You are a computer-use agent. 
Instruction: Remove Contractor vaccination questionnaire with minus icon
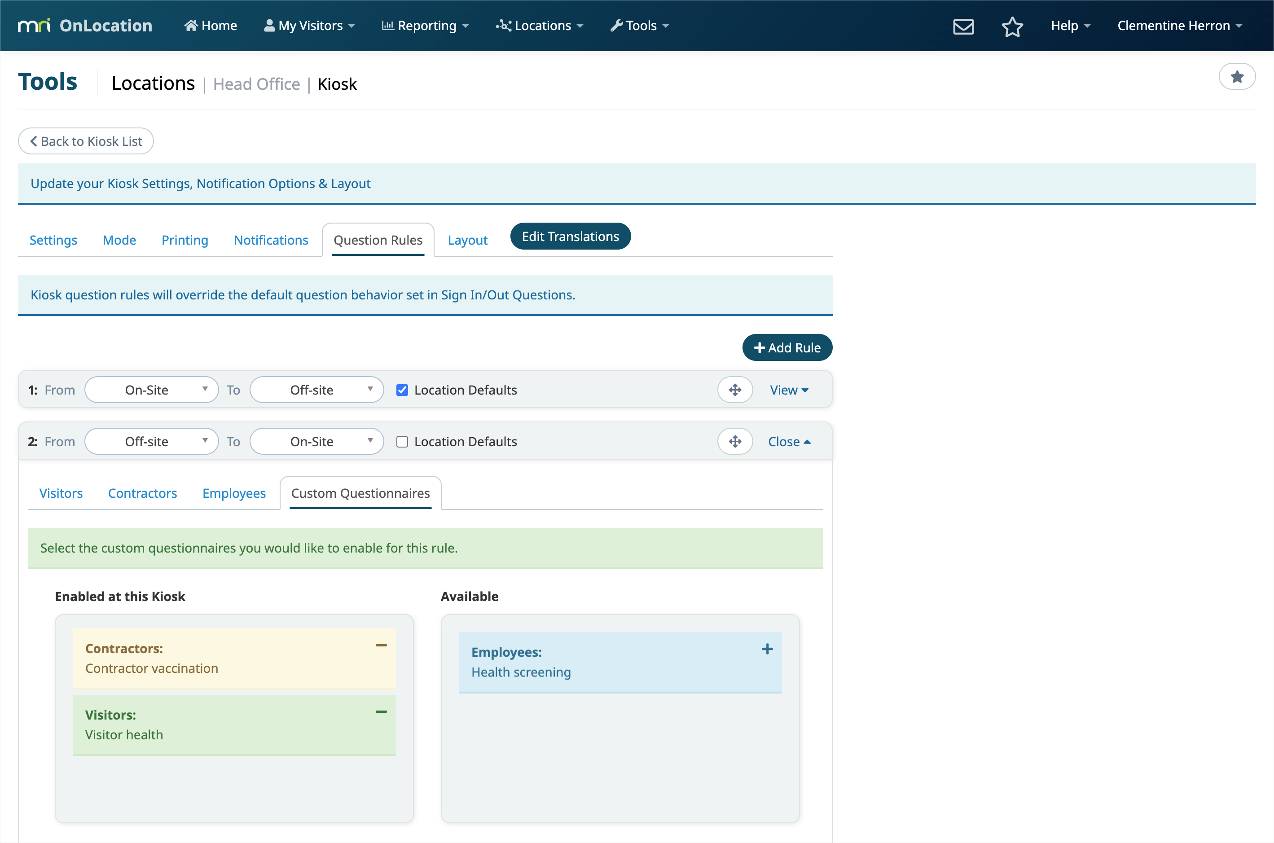tap(381, 645)
